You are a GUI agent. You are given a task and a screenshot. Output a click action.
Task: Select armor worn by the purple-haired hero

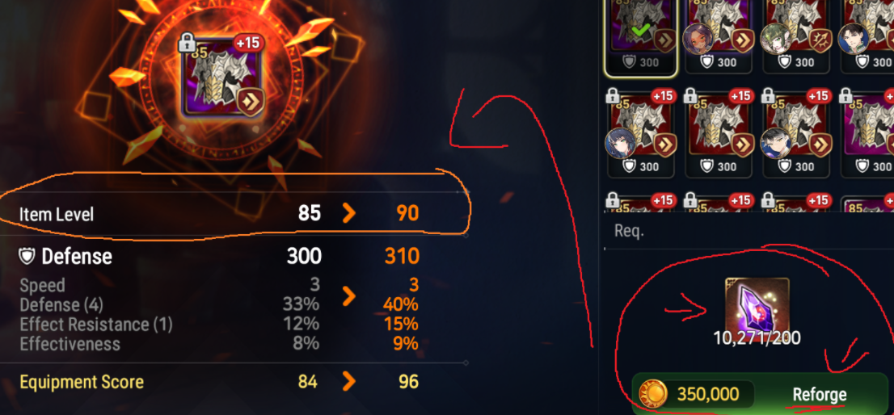tap(719, 37)
